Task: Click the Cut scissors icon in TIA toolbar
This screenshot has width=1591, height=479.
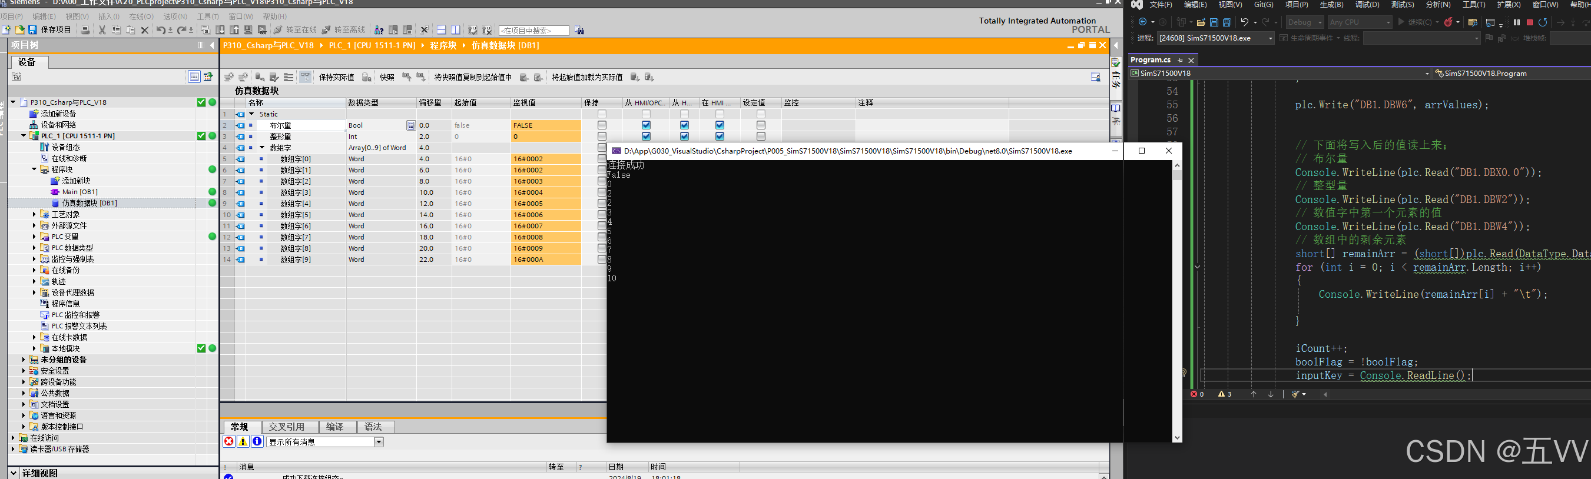Action: pos(102,29)
